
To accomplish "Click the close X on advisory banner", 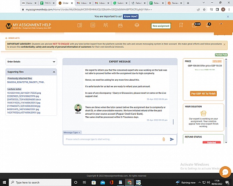I will pos(224,45).
